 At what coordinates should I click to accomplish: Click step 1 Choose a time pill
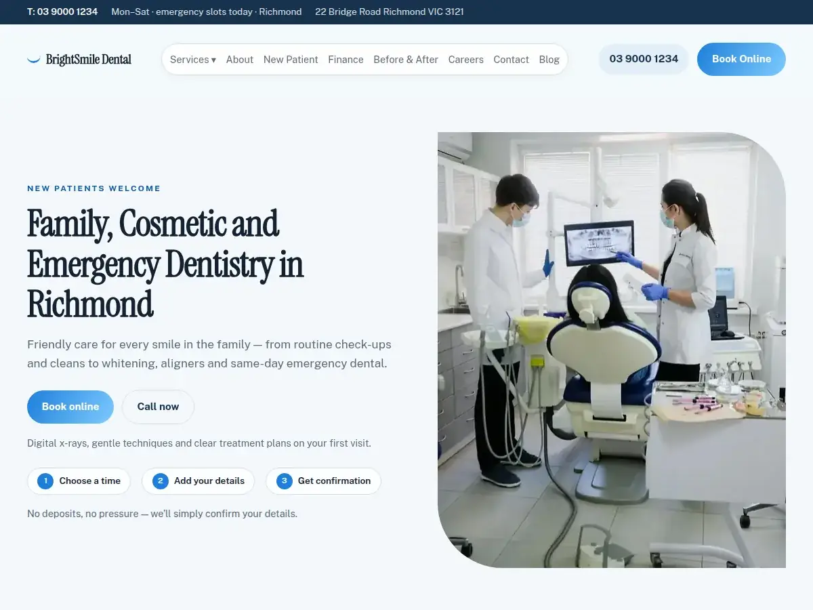pyautogui.click(x=79, y=481)
